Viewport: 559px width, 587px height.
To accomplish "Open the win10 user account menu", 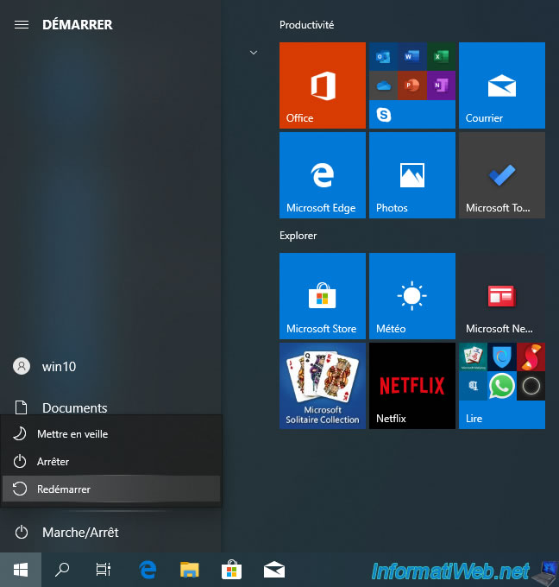I will pyautogui.click(x=59, y=367).
